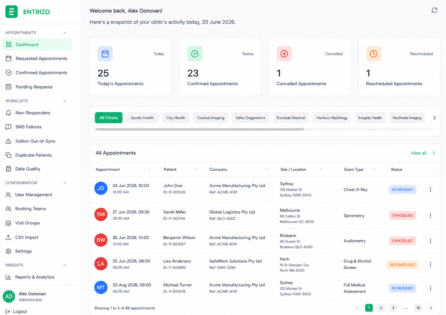
Task: Click the blue calendar icon on Today's card
Action: tap(105, 54)
